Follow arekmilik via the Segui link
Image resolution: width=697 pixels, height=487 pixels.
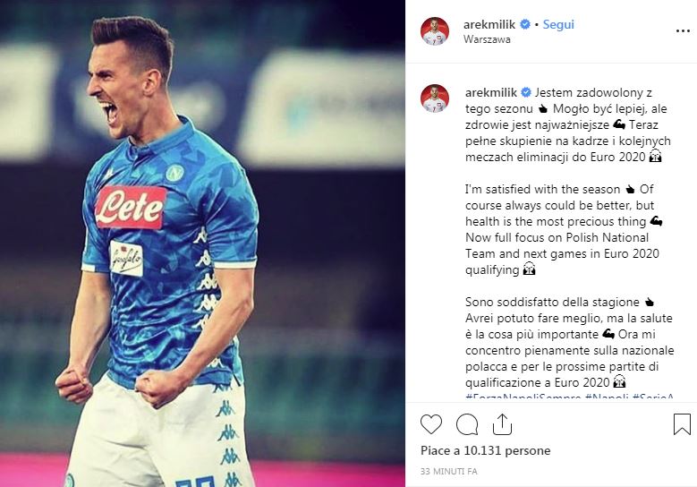click(x=558, y=24)
